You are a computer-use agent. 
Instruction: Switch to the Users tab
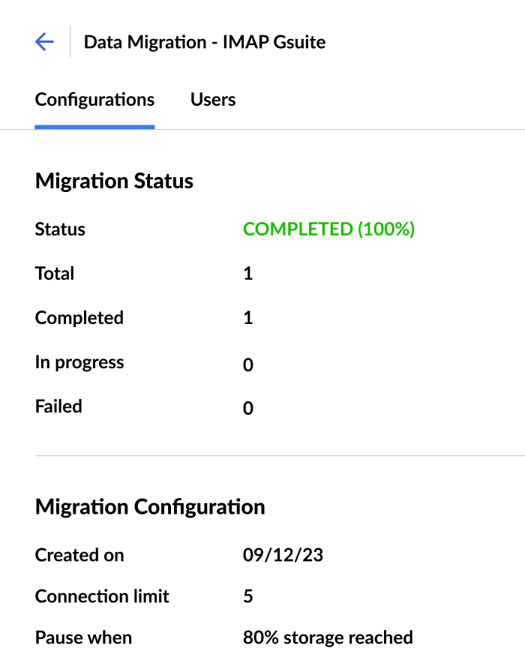[x=213, y=100]
